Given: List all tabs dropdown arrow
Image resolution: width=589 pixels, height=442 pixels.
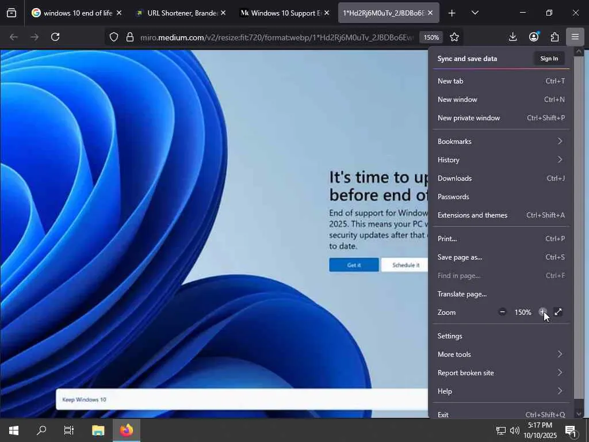Looking at the screenshot, I should click(x=475, y=13).
